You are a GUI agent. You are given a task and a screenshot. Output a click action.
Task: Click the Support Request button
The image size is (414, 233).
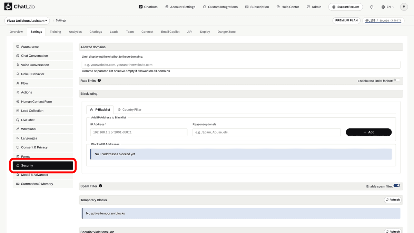click(346, 7)
